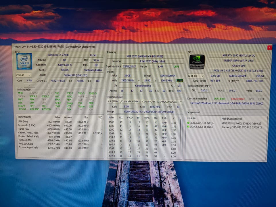The image size is (276, 207).
Task: Click the SH/RT/TC value 5888 / 46 / 184
Action: 254,81
